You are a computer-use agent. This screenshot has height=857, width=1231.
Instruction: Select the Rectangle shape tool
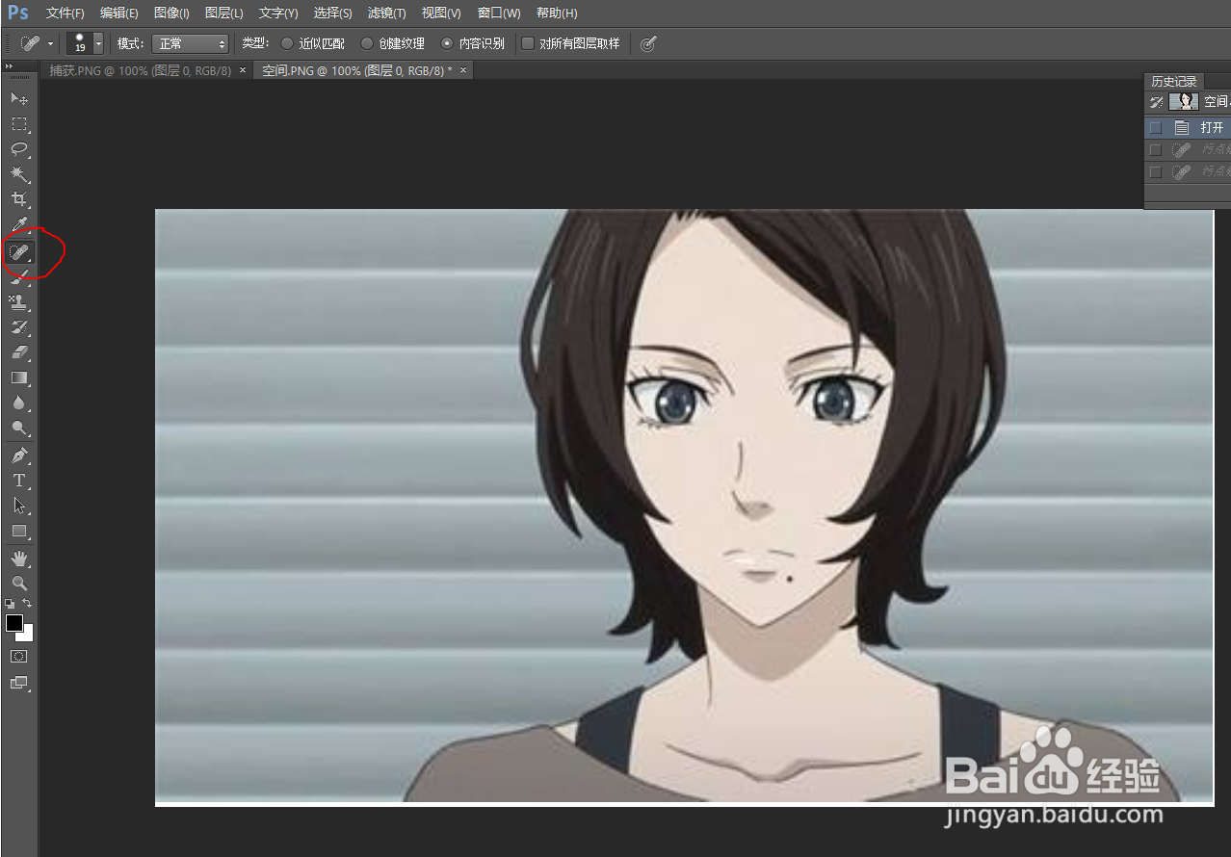18,531
